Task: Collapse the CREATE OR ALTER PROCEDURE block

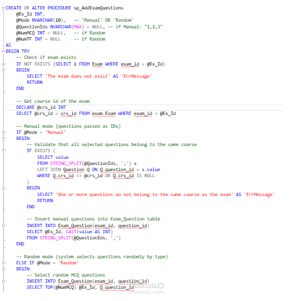Action: coord(4,8)
